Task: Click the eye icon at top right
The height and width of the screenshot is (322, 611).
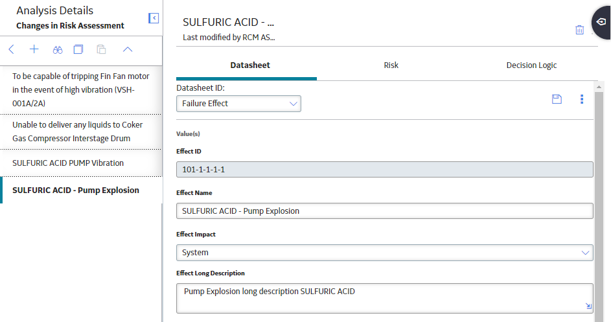Action: [x=601, y=22]
